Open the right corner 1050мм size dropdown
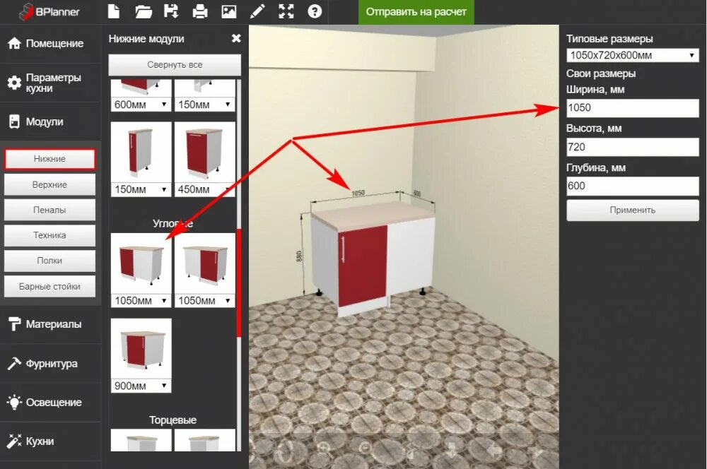 [205, 300]
